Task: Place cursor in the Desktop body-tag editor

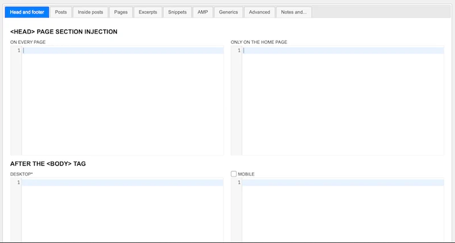Action: [x=122, y=209]
